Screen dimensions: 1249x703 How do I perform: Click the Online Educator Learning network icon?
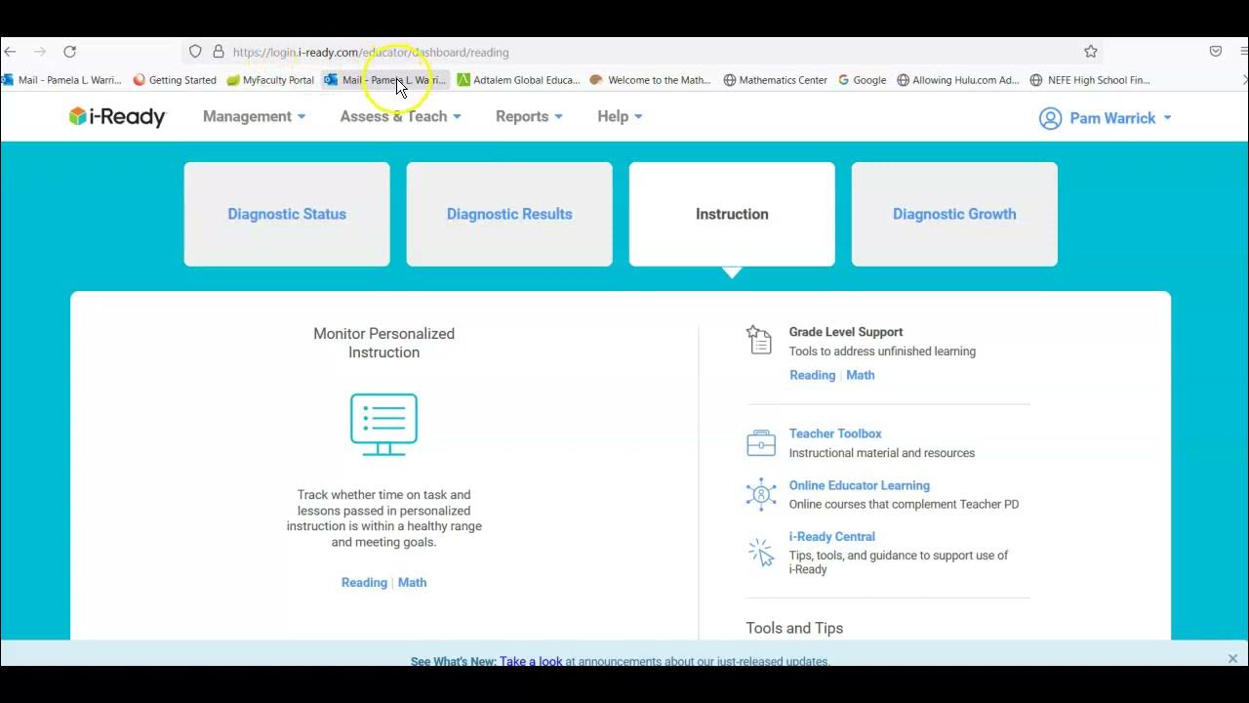tap(761, 494)
